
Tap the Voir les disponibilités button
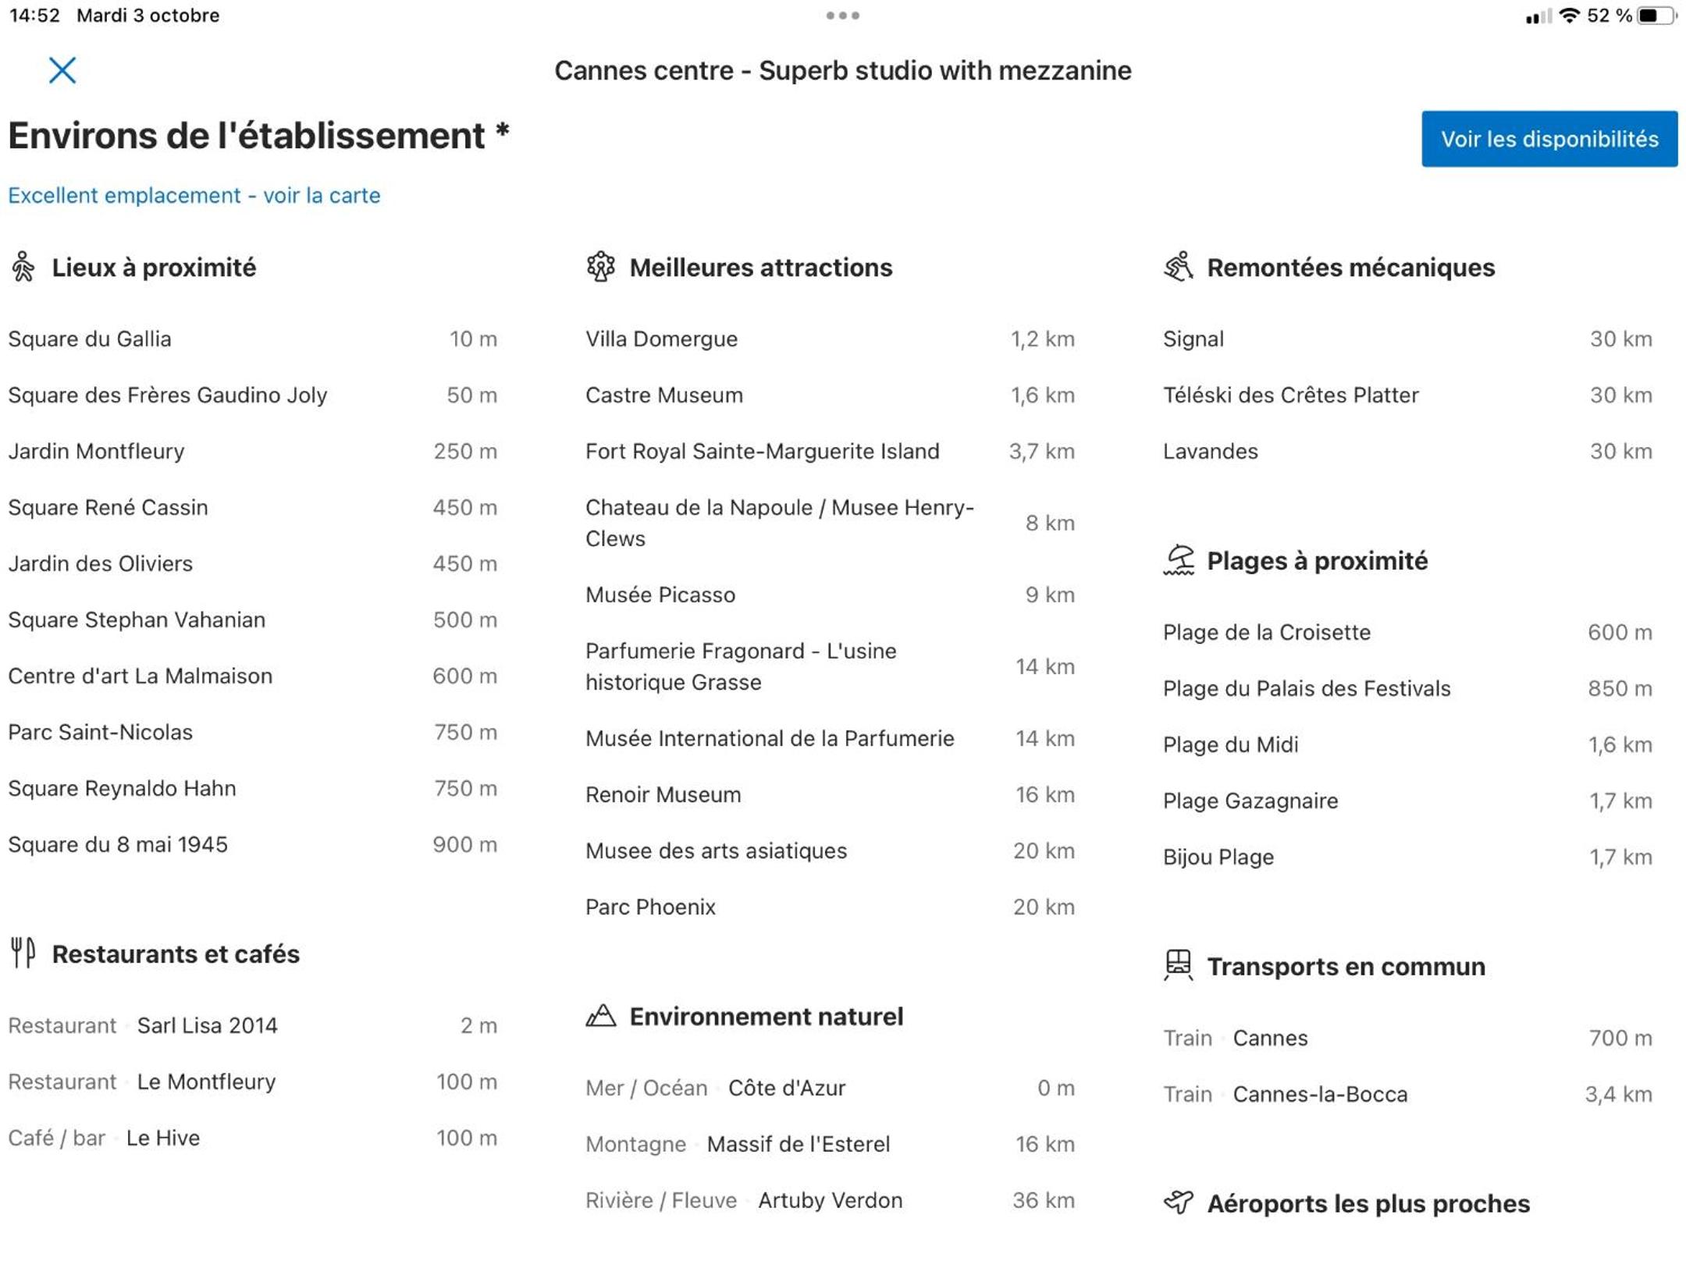coord(1549,139)
